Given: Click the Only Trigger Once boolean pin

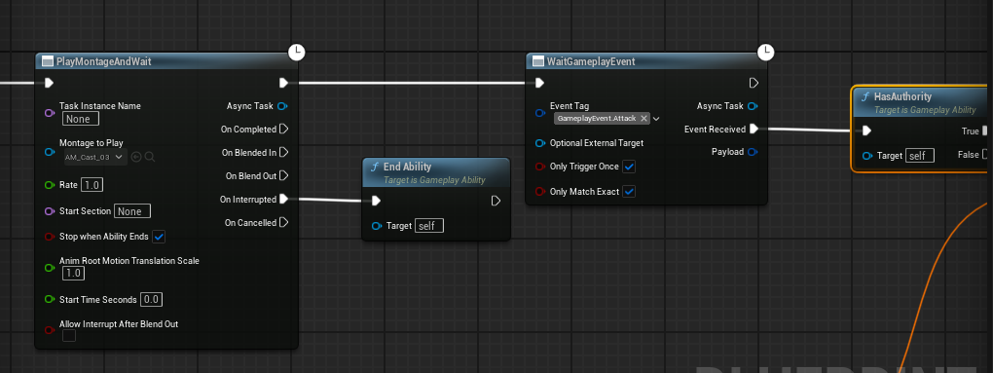Looking at the screenshot, I should (x=540, y=167).
